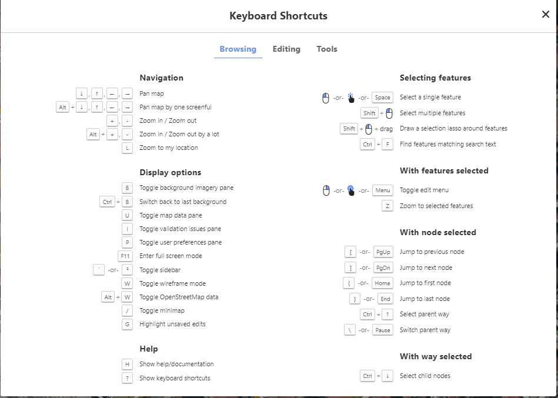
Task: Click the tap gesture icon beside Space key
Action: (351, 98)
